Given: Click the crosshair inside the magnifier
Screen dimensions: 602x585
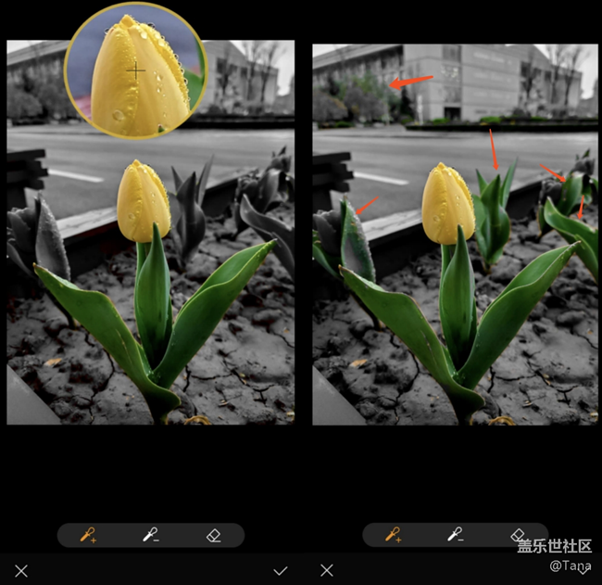Looking at the screenshot, I should (136, 70).
